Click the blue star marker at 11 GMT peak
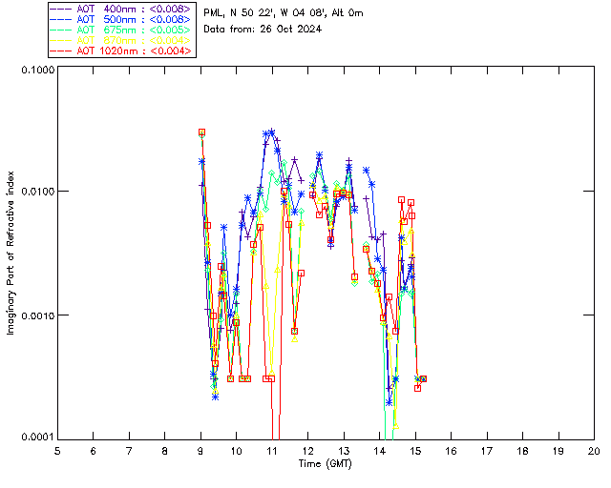Viewport: 611px width, 488px height. (271, 132)
